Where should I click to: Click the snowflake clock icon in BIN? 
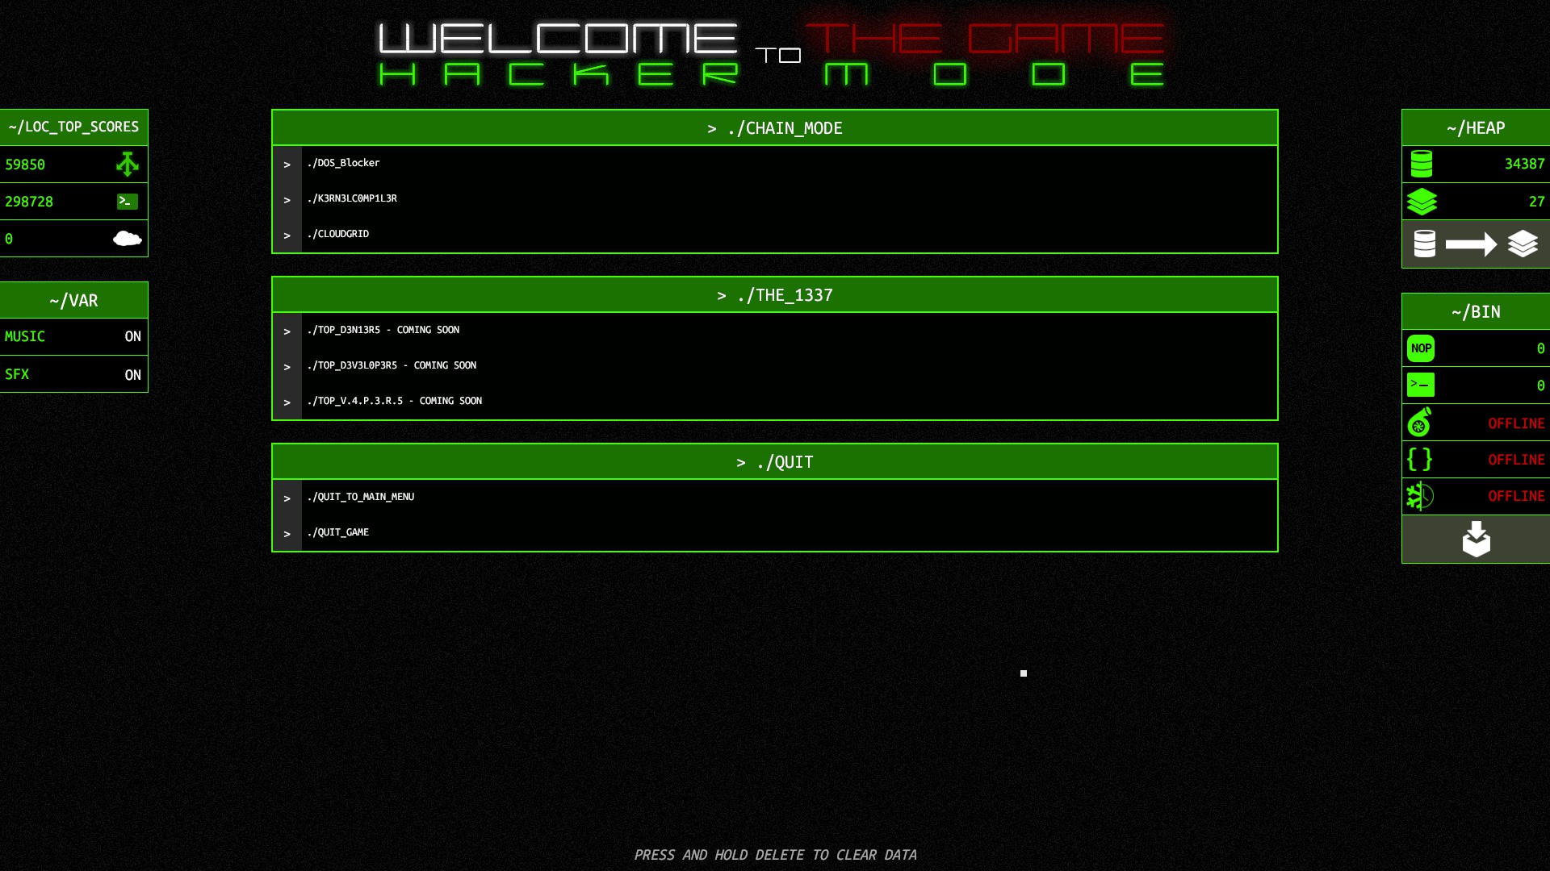(1419, 496)
